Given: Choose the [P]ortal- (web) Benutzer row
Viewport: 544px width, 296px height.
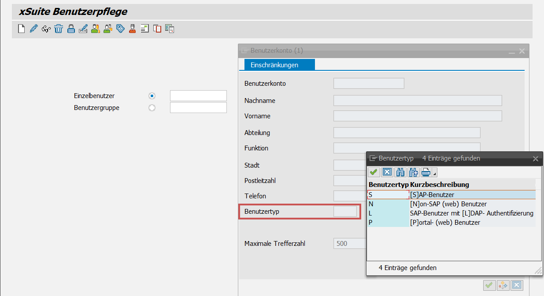Looking at the screenshot, I should (444, 223).
